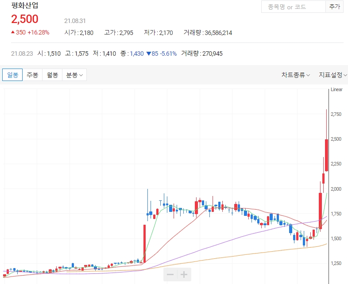Switch to the 월봉 monthly chart tab
348x284 pixels.
(x=52, y=75)
